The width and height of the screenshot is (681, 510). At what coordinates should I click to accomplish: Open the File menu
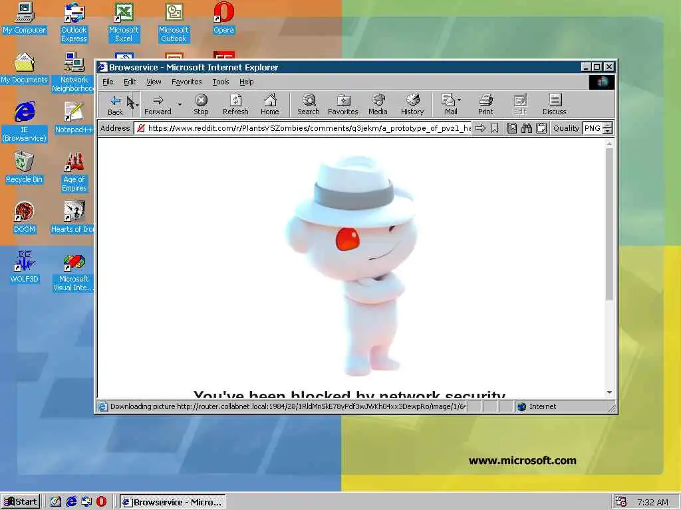(x=108, y=82)
